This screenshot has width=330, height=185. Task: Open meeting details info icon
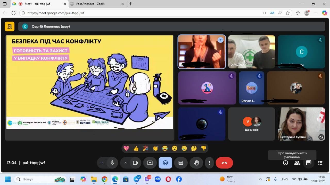click(285, 163)
